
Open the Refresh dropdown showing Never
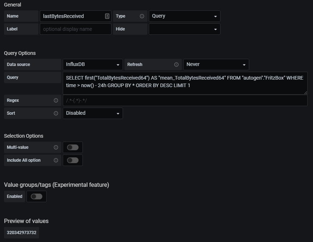[x=216, y=65]
